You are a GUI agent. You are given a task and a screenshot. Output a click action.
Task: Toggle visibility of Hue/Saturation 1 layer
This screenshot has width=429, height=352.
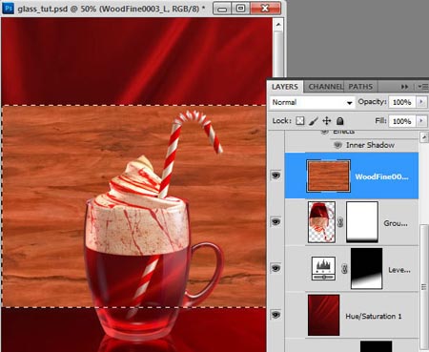point(276,315)
